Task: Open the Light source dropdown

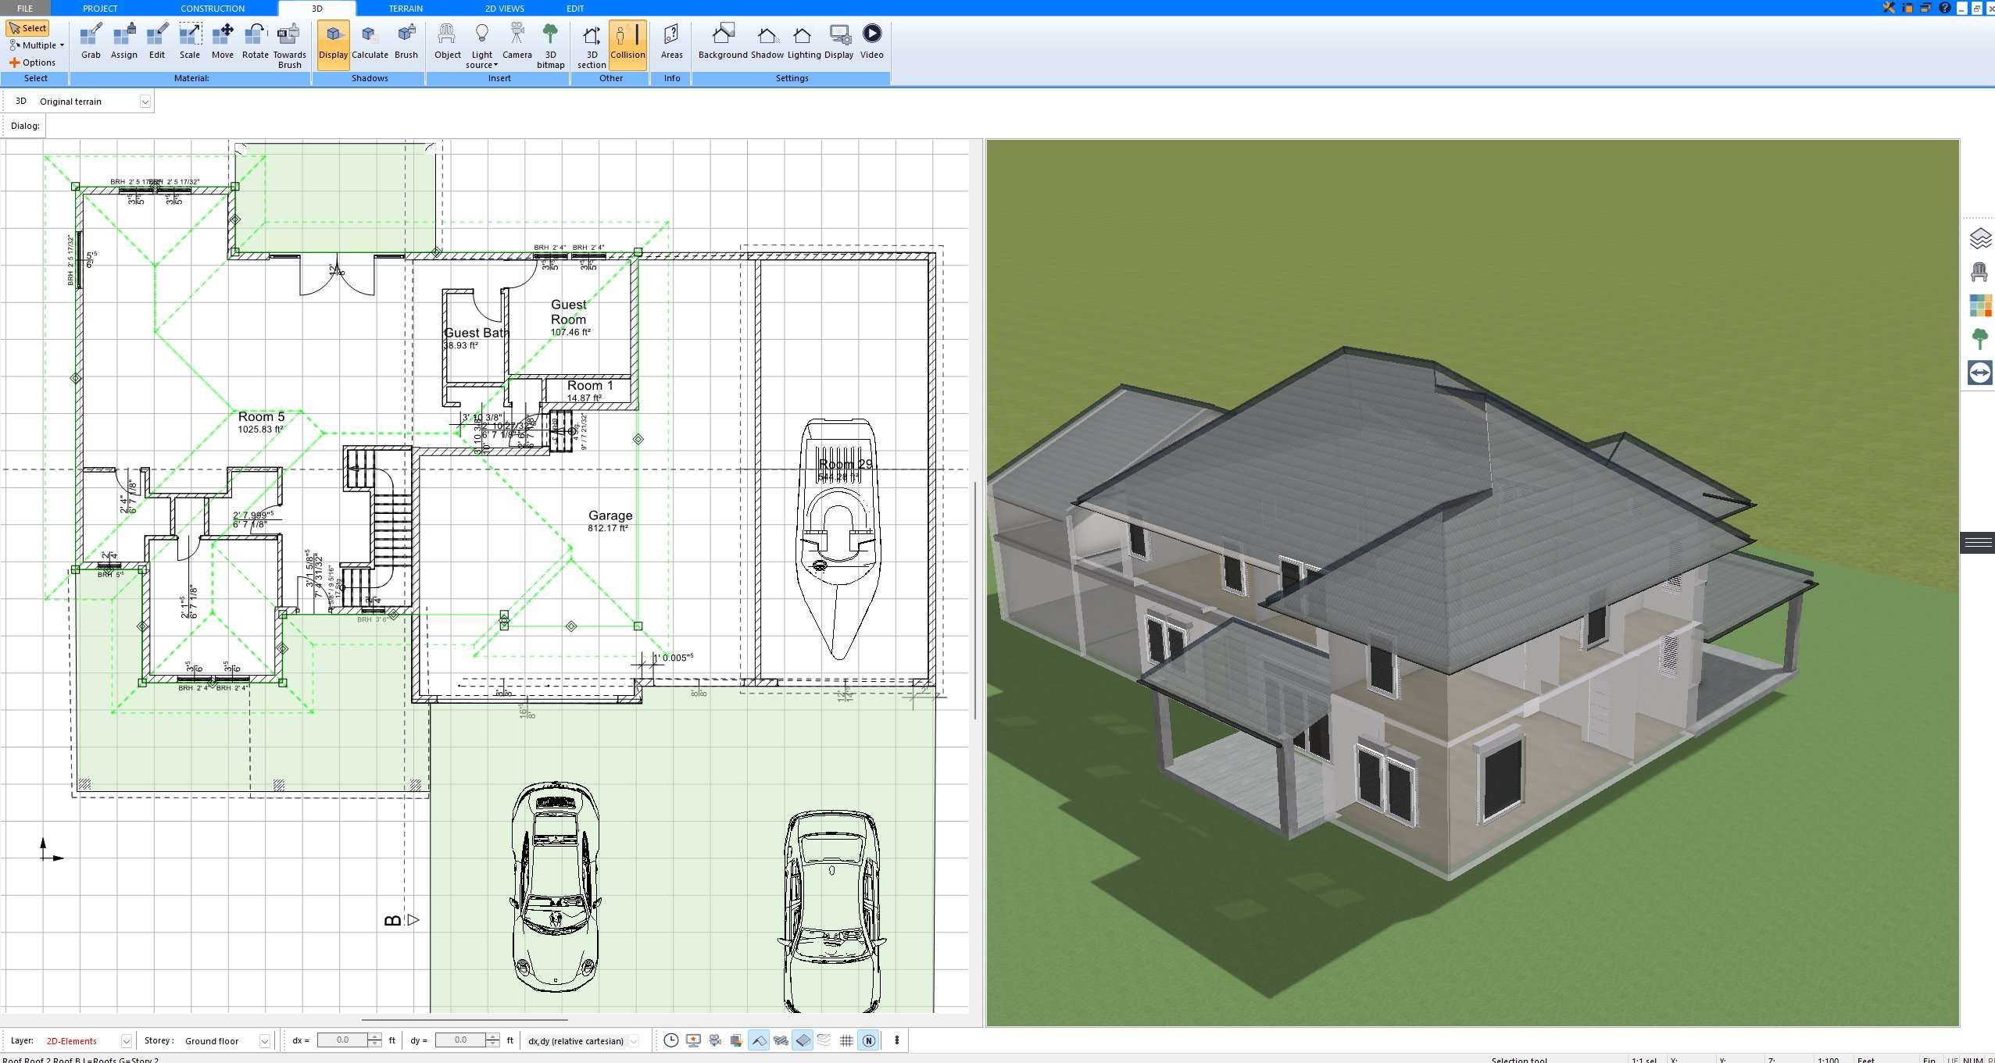Action: [x=481, y=45]
